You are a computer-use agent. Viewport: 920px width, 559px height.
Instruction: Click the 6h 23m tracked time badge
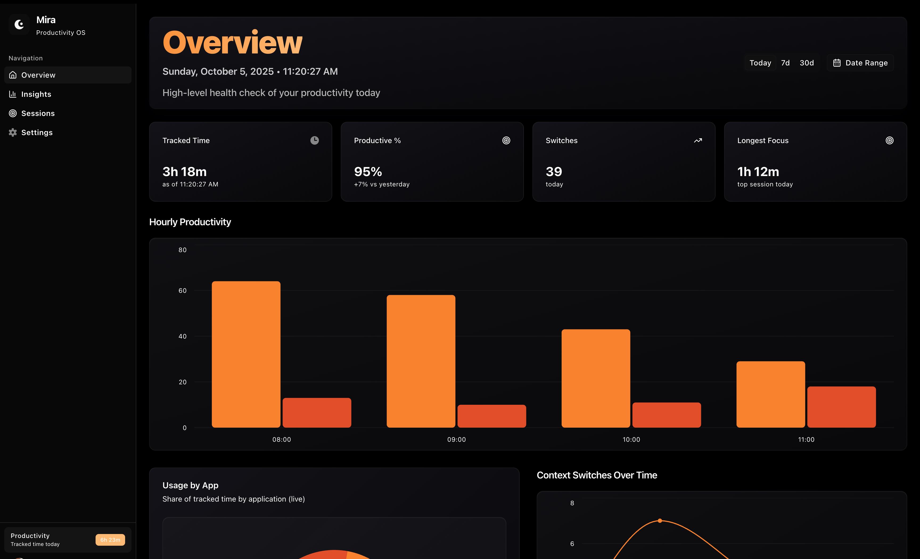tap(110, 540)
